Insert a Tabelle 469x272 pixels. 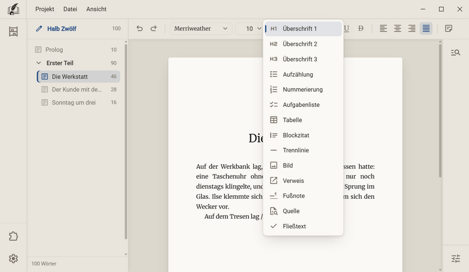point(303,120)
